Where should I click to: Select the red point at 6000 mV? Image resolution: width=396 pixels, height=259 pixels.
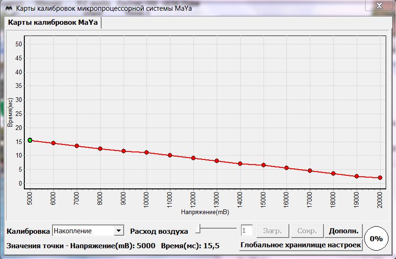pos(53,143)
